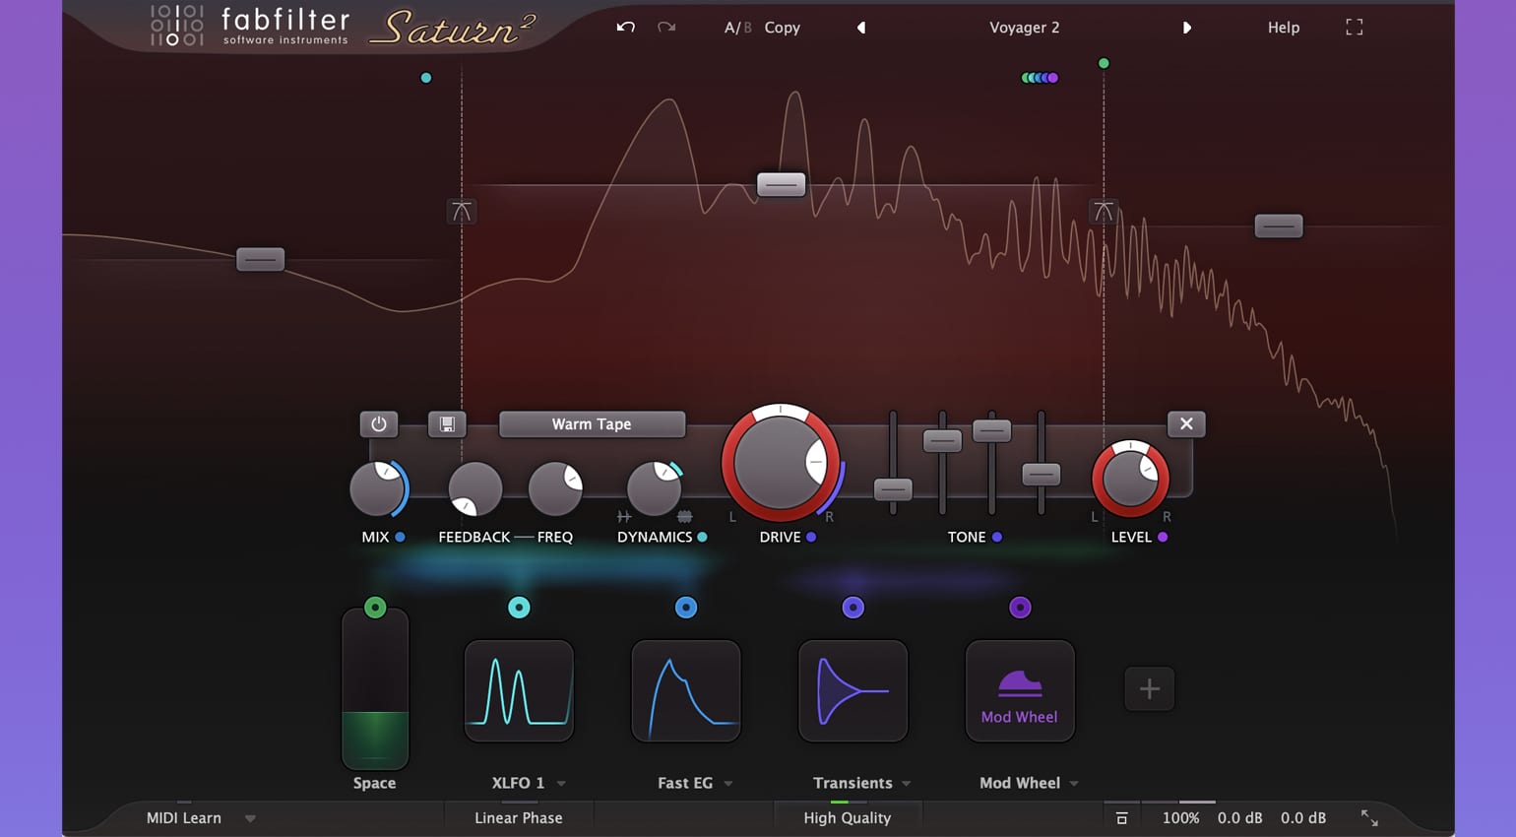This screenshot has height=837, width=1516.
Task: Click the MIDI Learn button
Action: 184,818
